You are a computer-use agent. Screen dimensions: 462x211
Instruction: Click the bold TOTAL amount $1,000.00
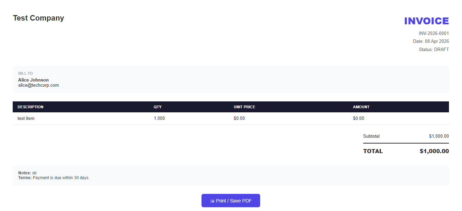click(x=434, y=151)
